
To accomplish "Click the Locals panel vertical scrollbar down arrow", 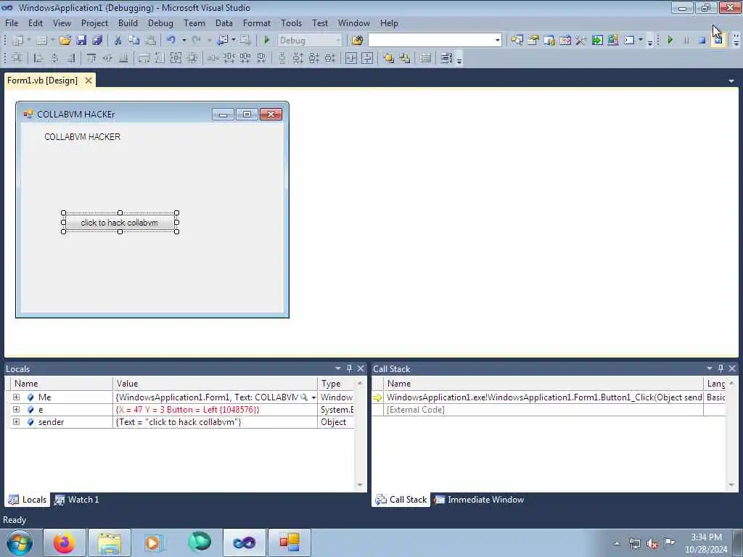I will point(360,485).
